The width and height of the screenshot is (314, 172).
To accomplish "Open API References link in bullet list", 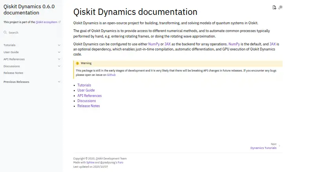I will pos(89,96).
